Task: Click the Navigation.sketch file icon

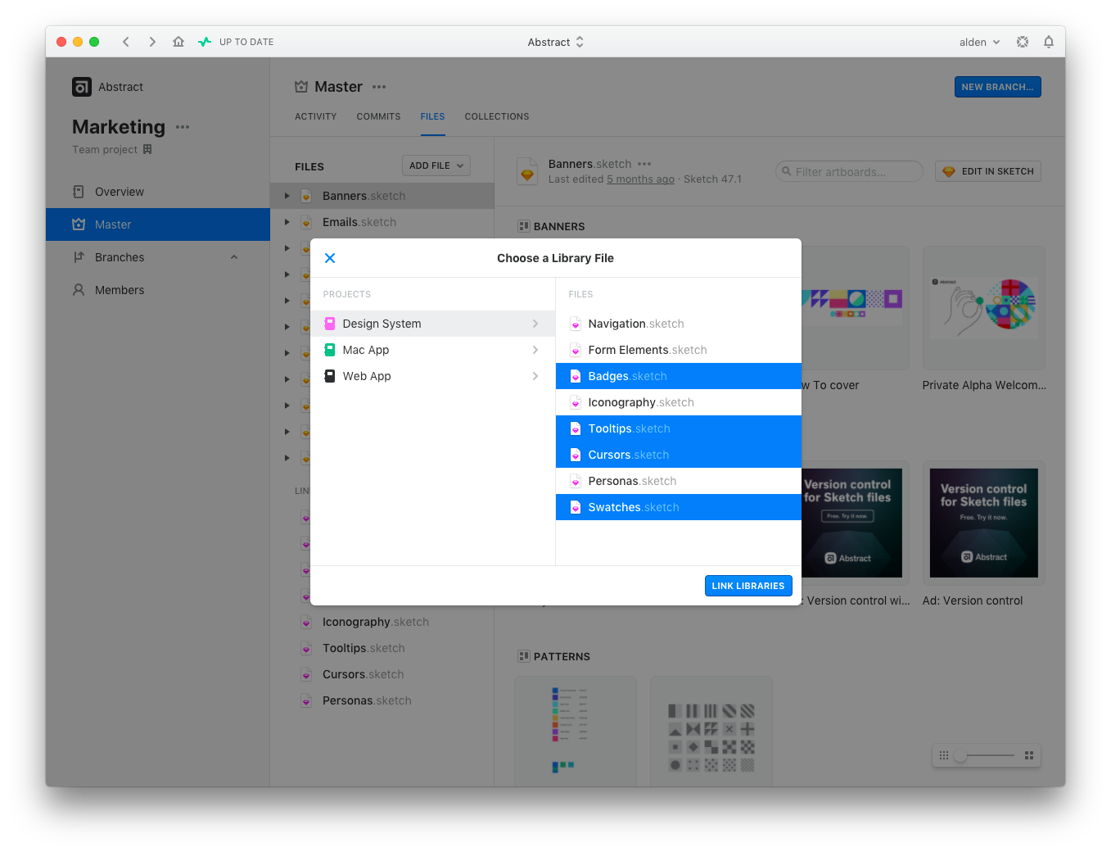Action: [576, 324]
